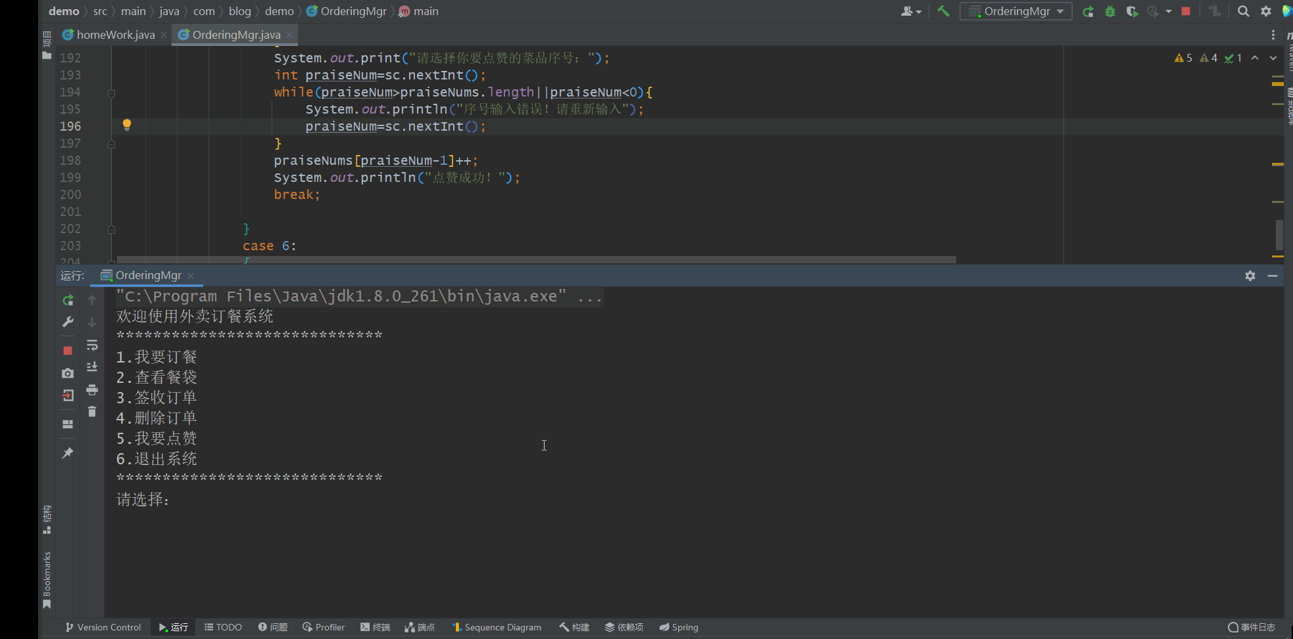Close the OrderingMgr.java tab

tap(289, 35)
